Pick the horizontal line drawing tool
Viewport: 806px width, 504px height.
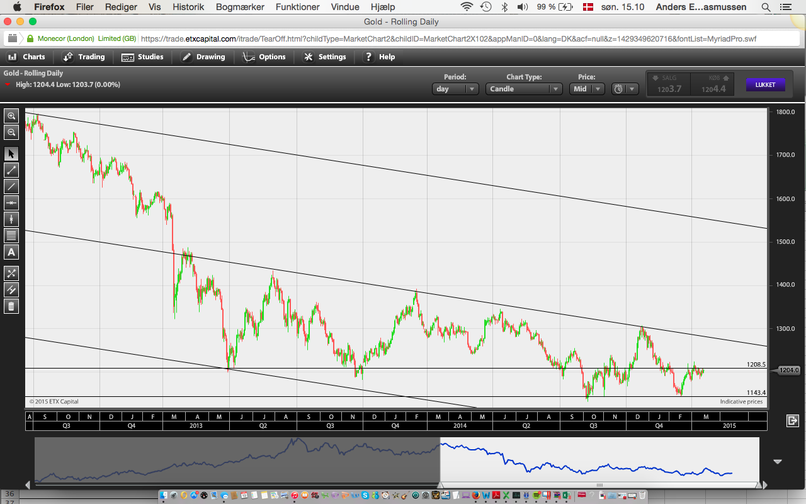point(11,203)
